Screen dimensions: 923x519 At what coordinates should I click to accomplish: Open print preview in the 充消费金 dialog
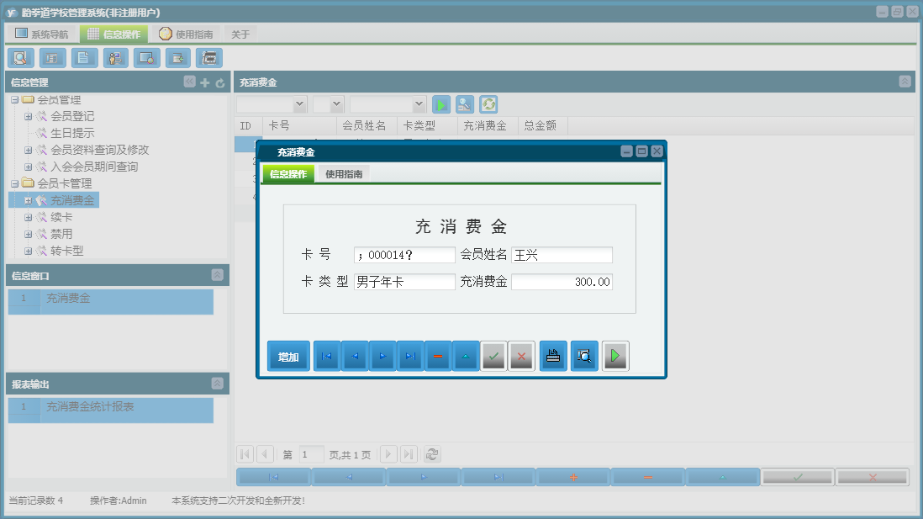coord(583,356)
